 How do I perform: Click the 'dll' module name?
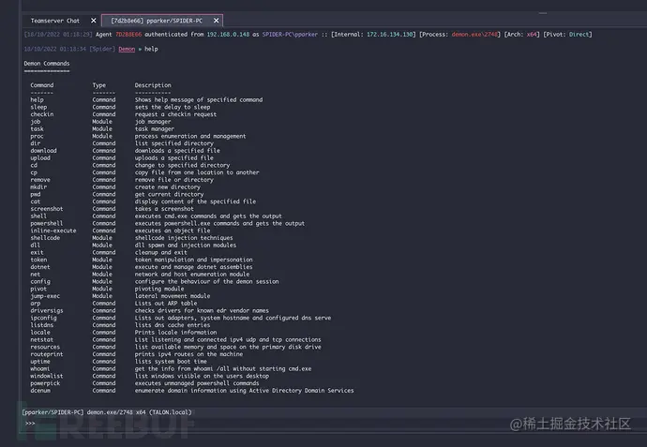tap(35, 246)
